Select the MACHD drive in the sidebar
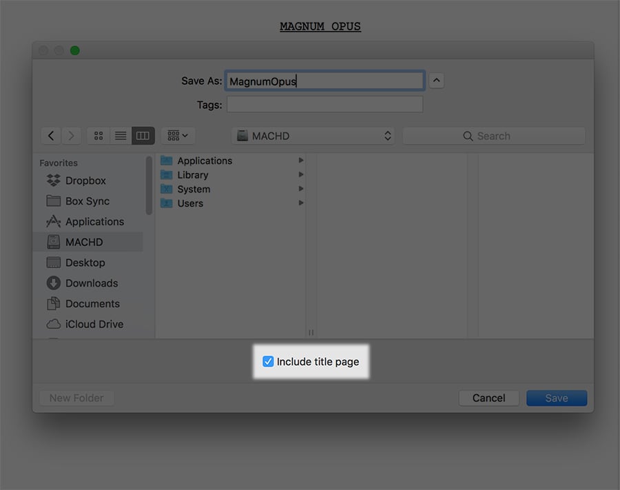The width and height of the screenshot is (620, 490). [84, 242]
